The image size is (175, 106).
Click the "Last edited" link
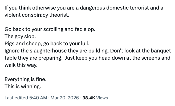(16, 98)
